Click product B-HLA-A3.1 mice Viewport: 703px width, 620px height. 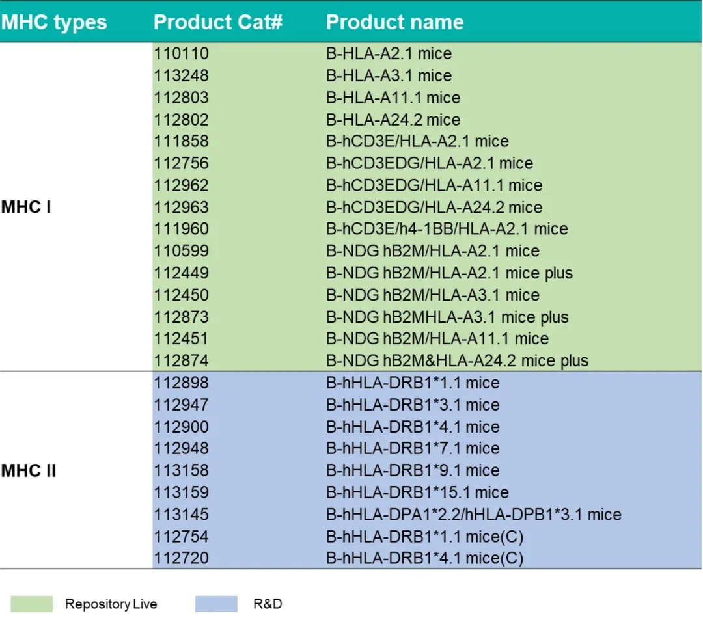(x=389, y=75)
